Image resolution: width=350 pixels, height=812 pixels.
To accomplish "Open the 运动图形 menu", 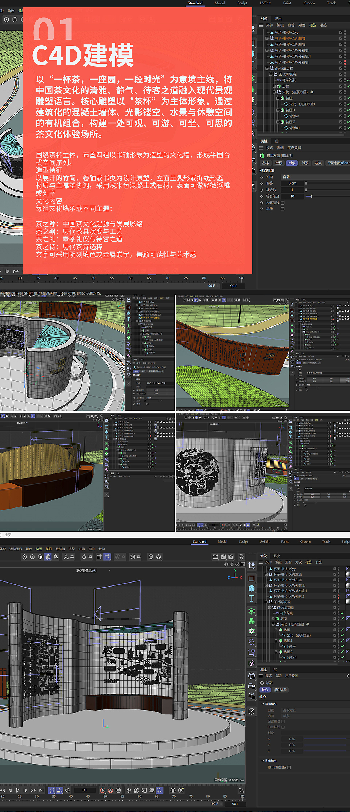I will pos(16,549).
